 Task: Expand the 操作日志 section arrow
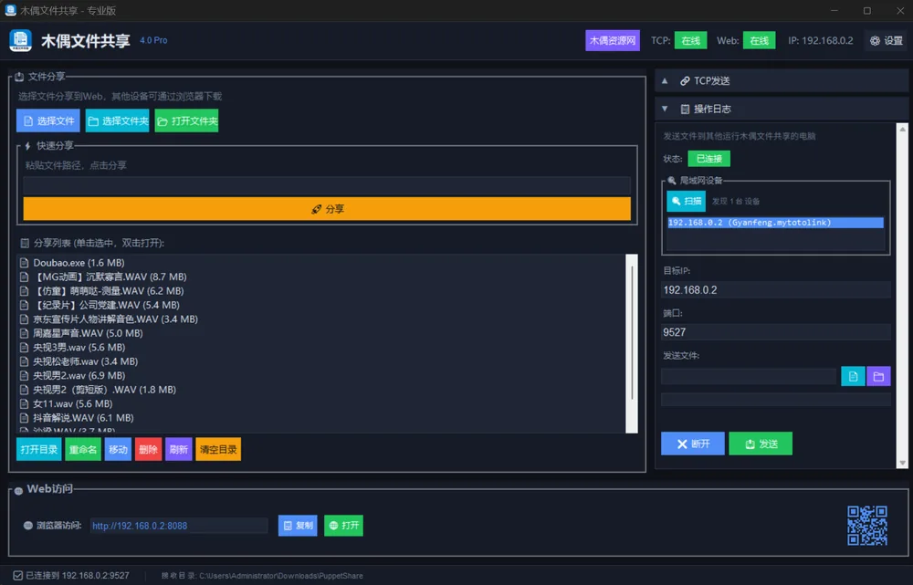pyautogui.click(x=665, y=109)
